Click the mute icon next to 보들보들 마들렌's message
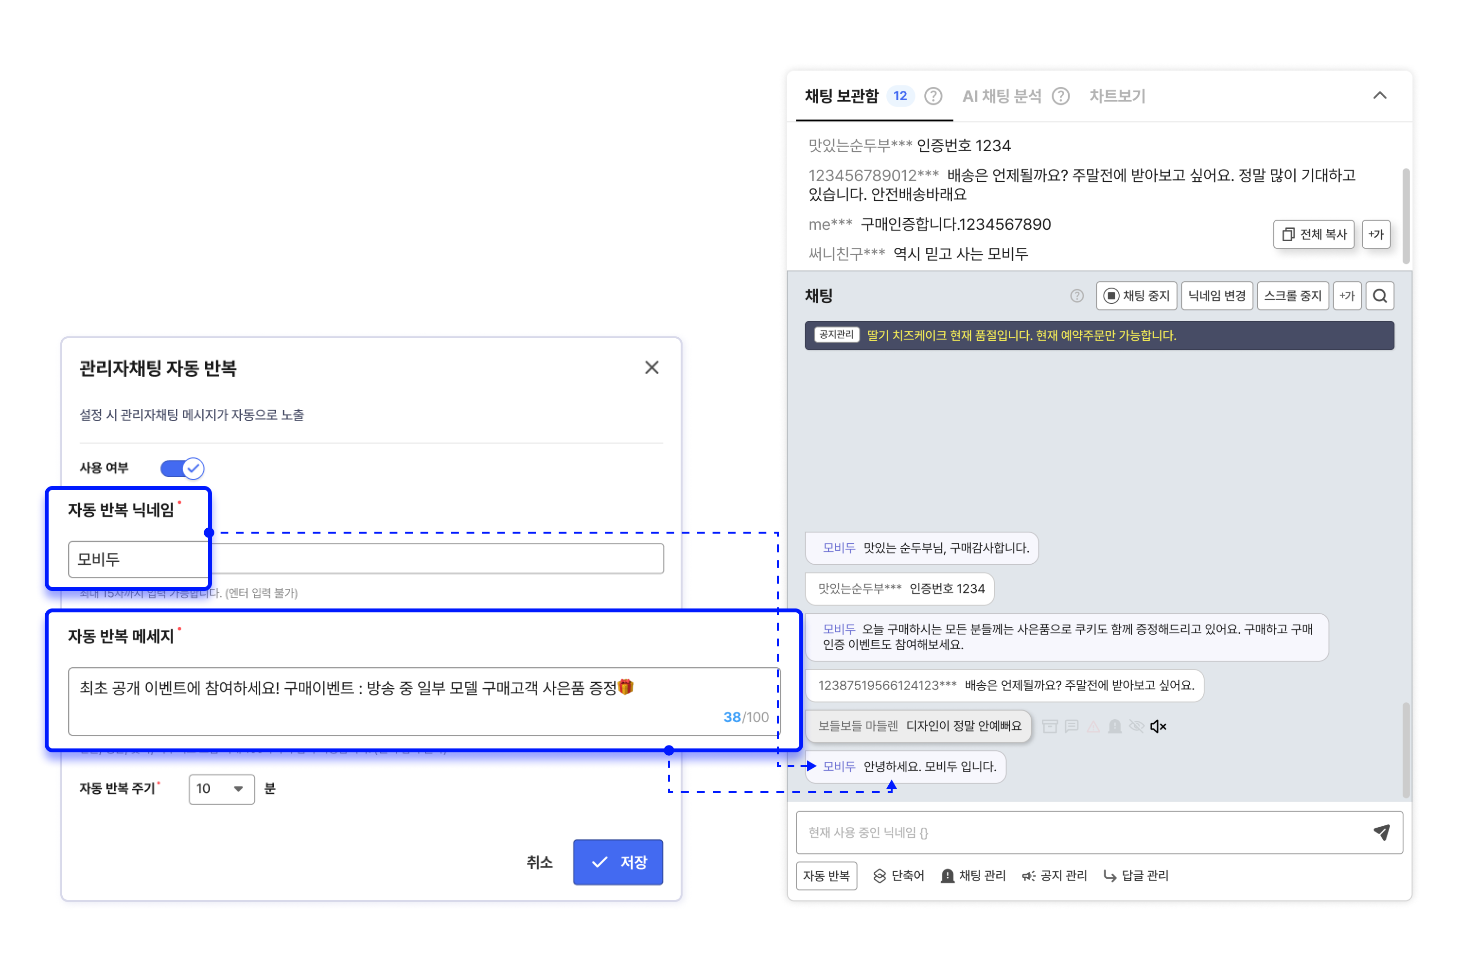 (x=1158, y=726)
